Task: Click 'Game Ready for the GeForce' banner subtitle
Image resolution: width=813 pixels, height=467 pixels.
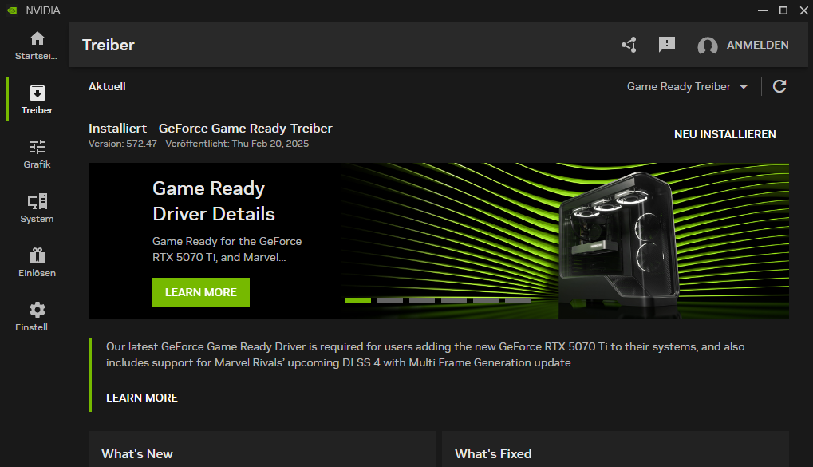Action: [x=227, y=249]
